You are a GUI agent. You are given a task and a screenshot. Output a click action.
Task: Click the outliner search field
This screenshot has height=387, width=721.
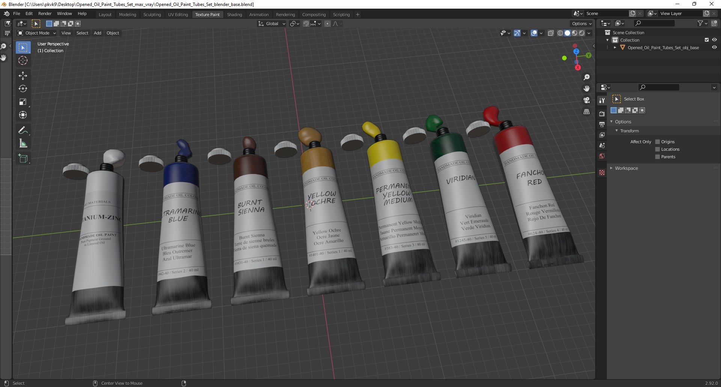(654, 23)
